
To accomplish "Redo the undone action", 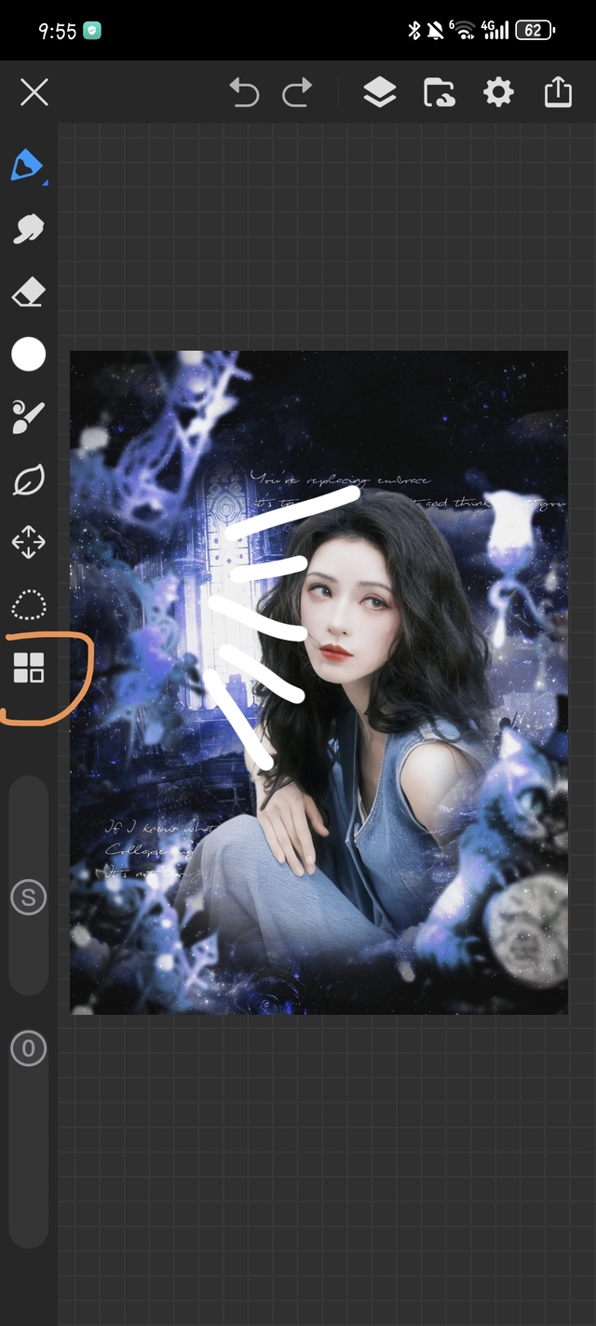I will pos(298,92).
